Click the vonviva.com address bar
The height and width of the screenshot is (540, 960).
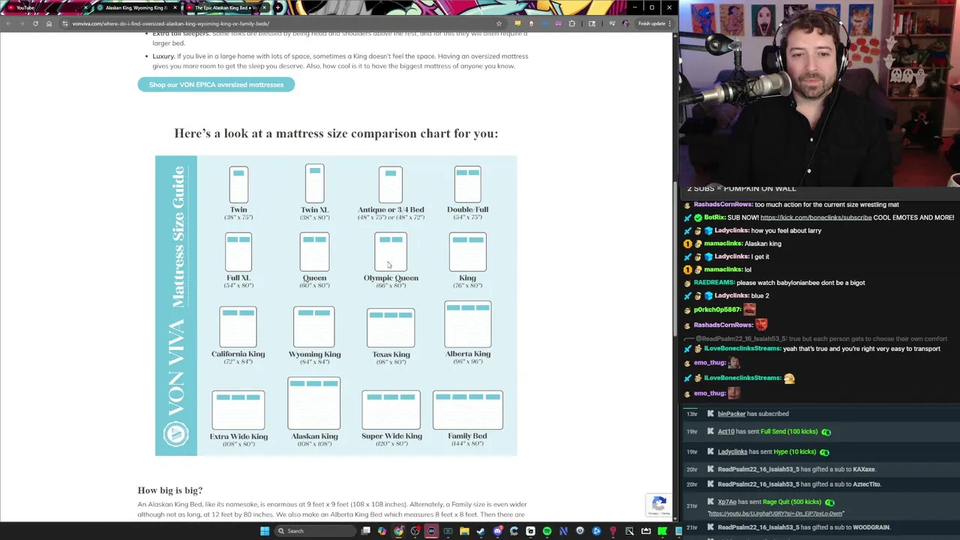coord(277,23)
